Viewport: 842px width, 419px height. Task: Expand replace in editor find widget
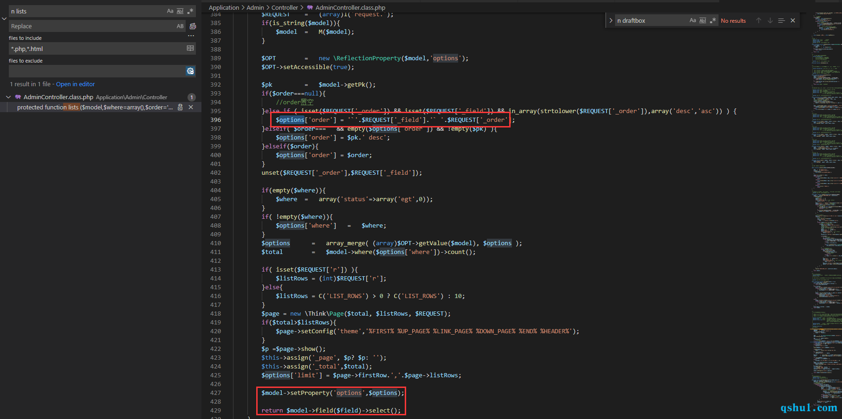(x=610, y=20)
